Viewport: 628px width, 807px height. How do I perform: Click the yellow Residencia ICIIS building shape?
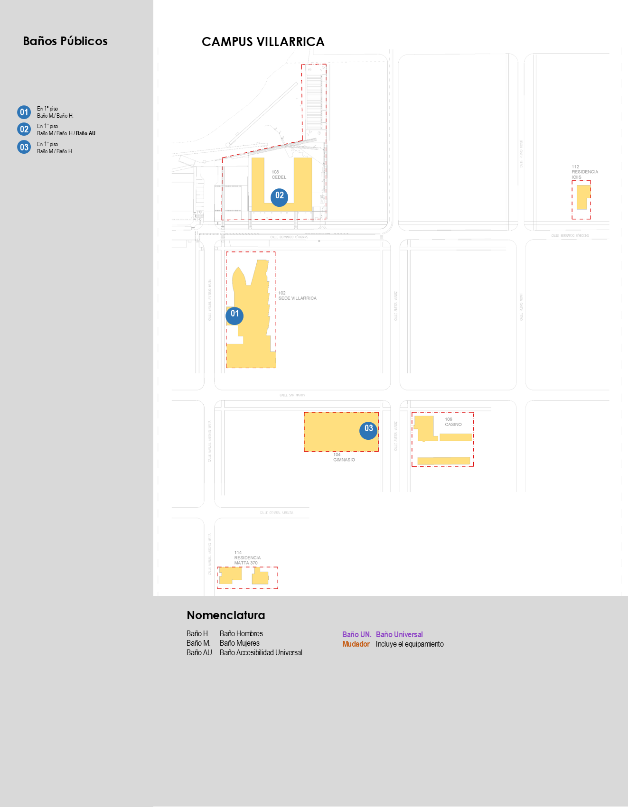tap(582, 197)
